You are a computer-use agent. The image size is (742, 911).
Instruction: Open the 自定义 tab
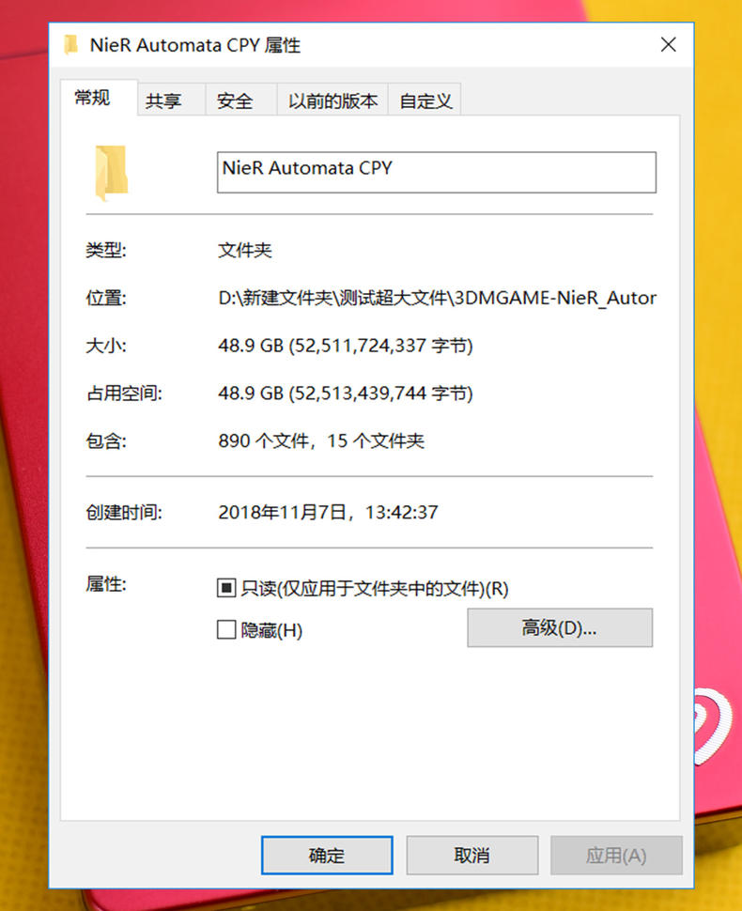coord(425,100)
